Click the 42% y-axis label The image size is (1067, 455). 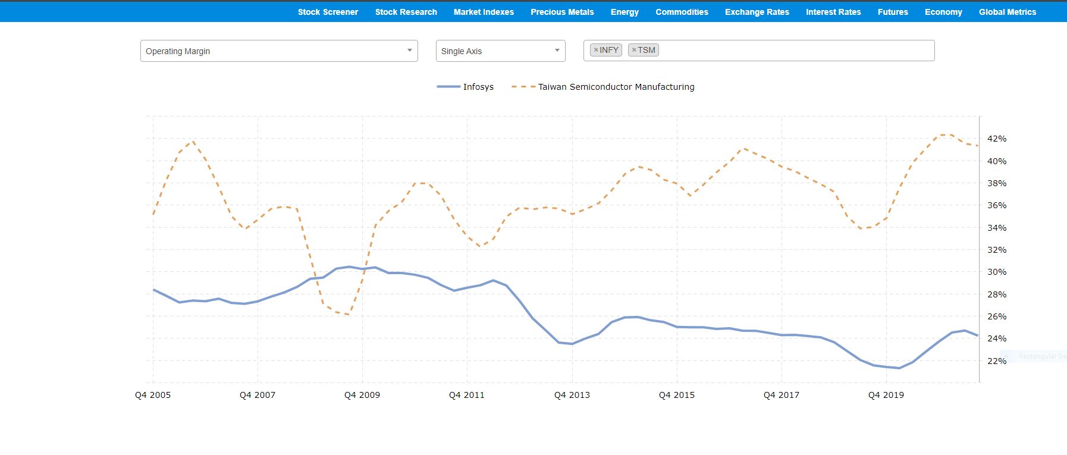pos(997,139)
